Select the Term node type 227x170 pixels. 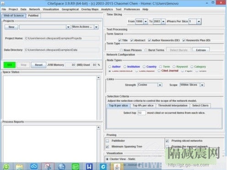click(x=161, y=67)
